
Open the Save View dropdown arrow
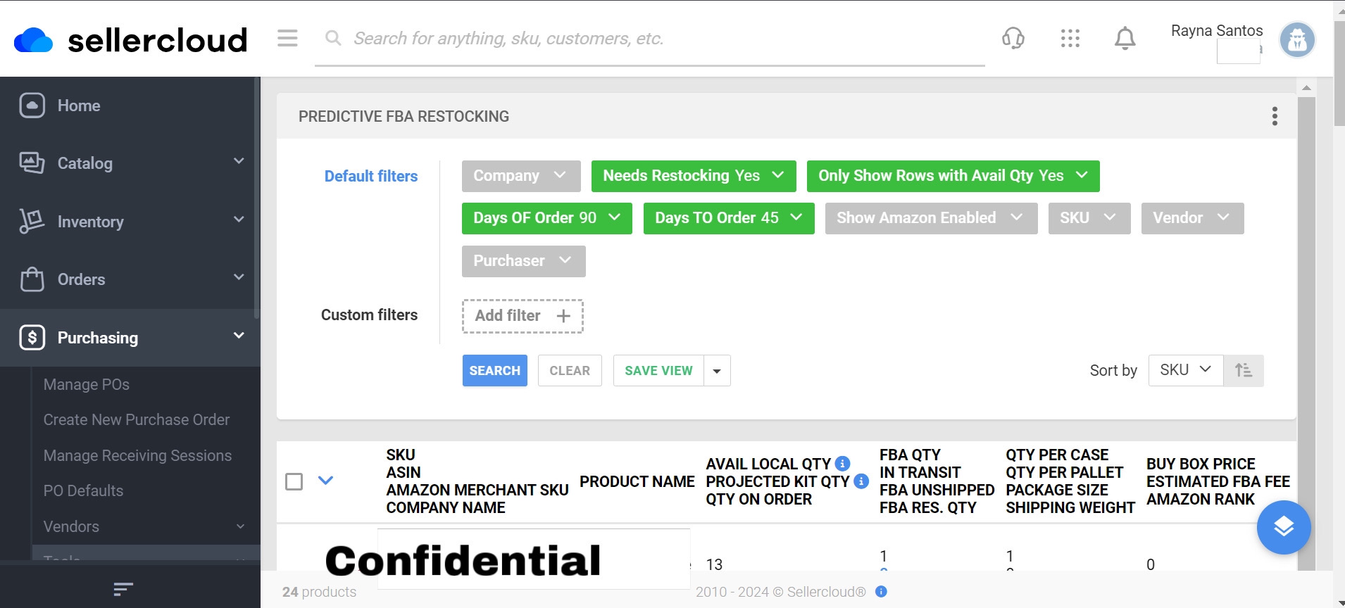coord(717,371)
